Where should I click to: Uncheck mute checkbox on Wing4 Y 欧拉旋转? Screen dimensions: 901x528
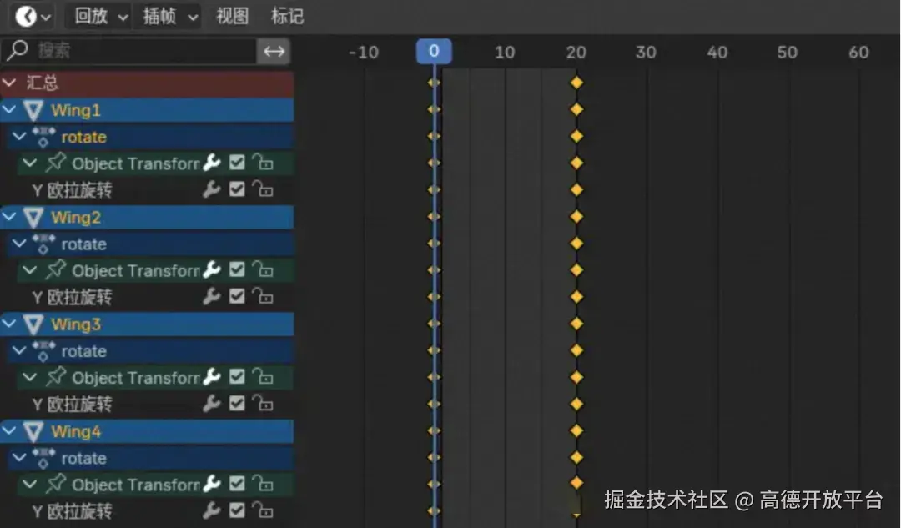237,510
